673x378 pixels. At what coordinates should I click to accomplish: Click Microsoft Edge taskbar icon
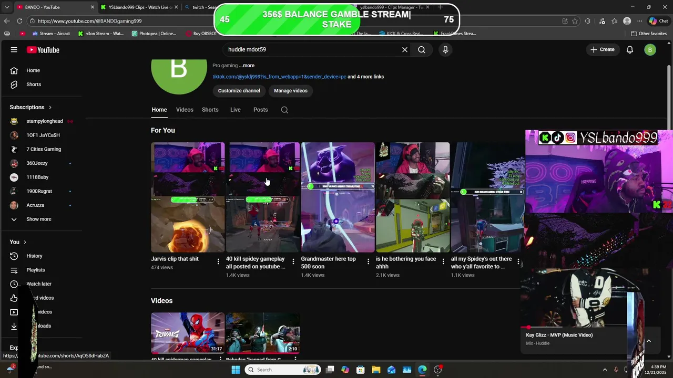click(422, 370)
